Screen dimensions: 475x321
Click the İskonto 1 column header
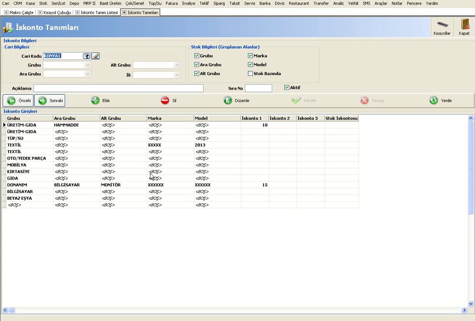tap(255, 118)
